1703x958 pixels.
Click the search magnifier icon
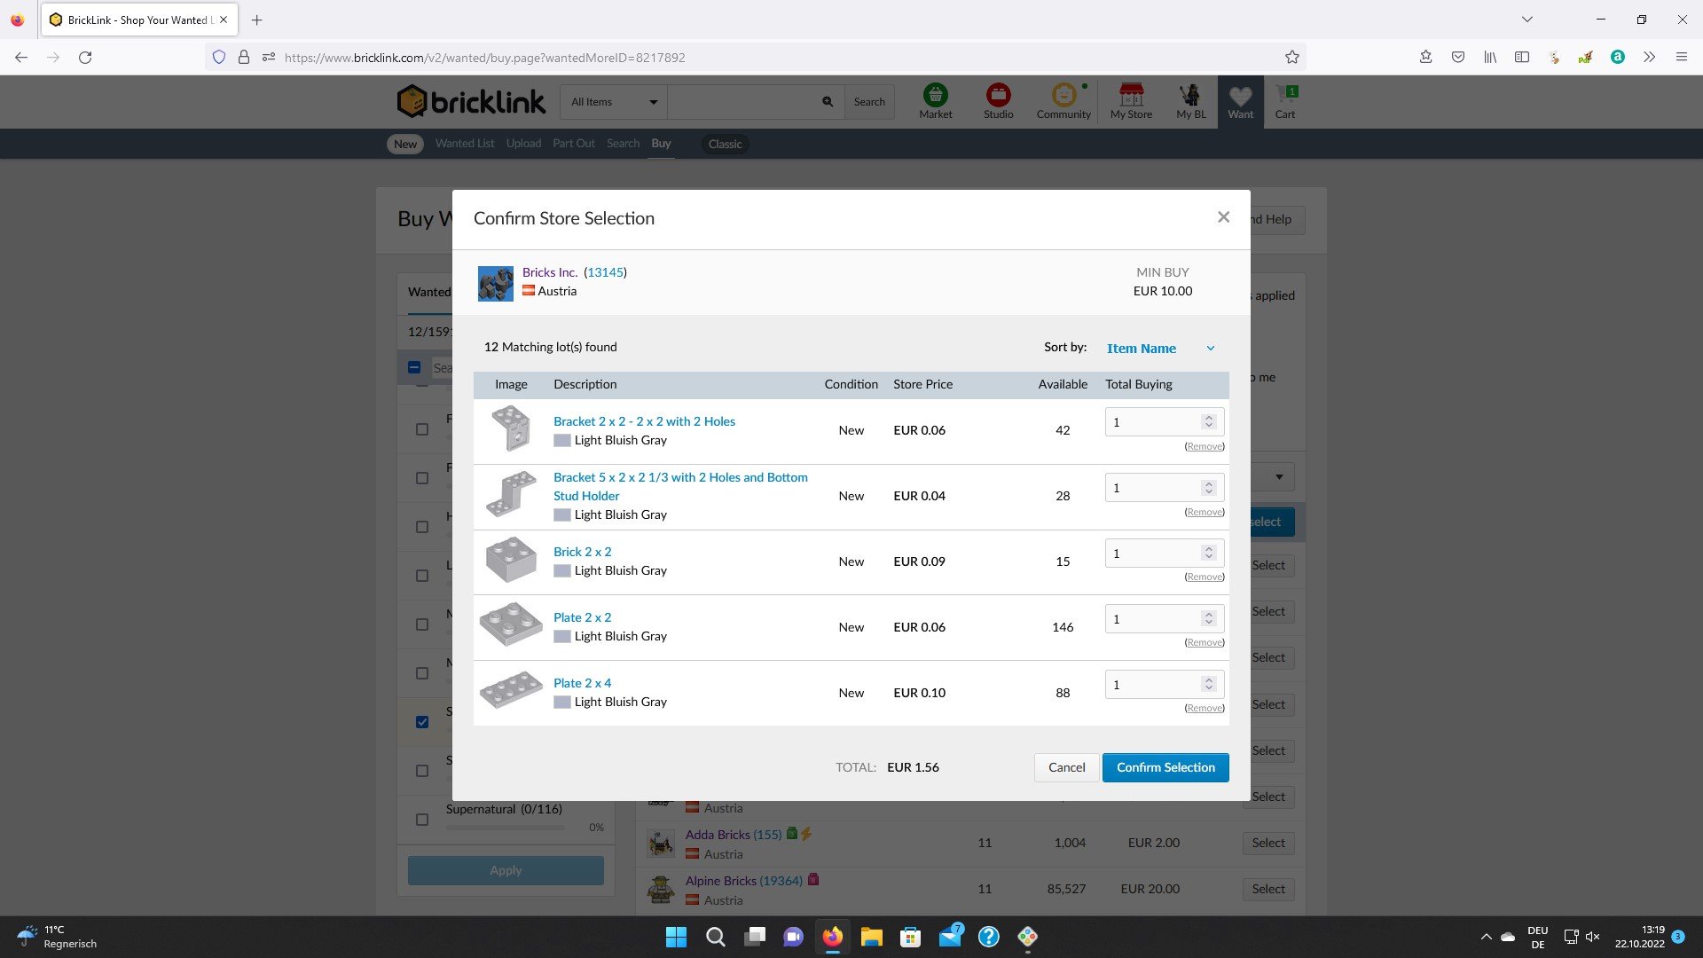click(x=827, y=102)
